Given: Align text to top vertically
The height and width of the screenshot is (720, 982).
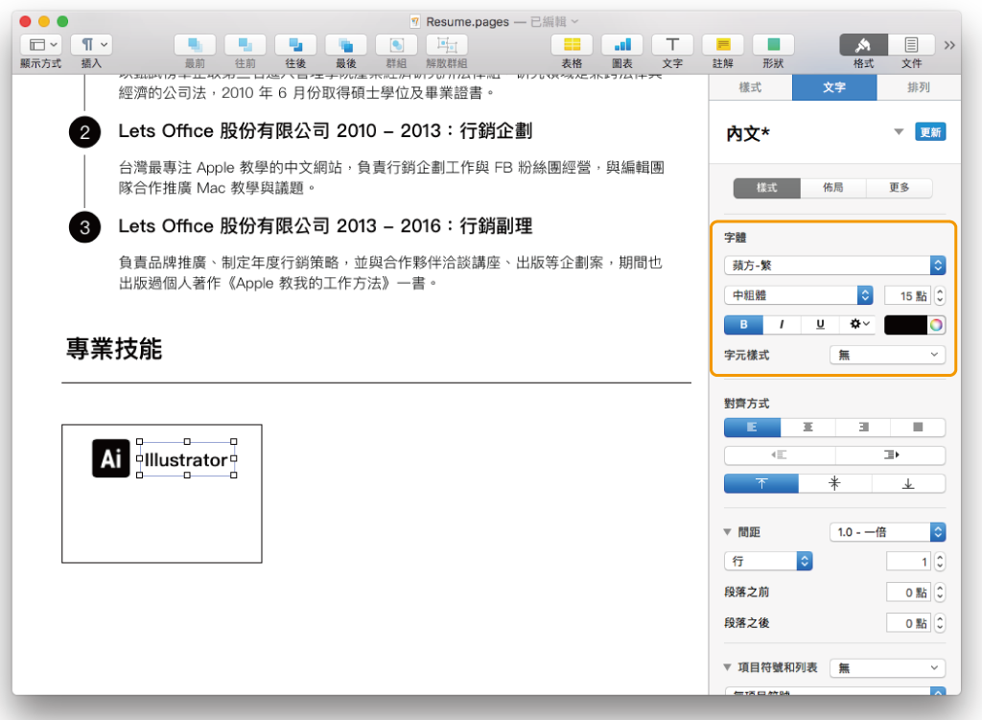Looking at the screenshot, I should click(x=760, y=483).
